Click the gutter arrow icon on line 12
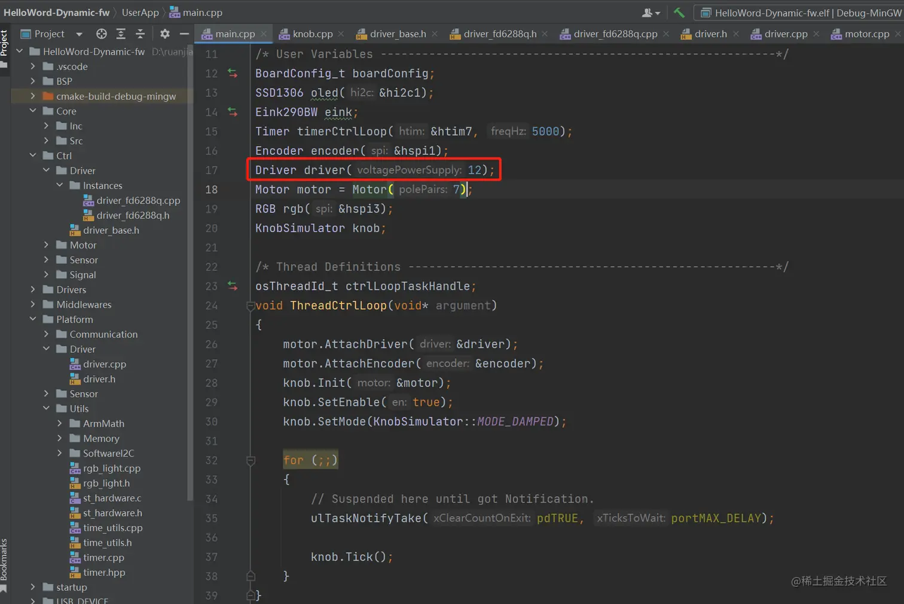Screen dimensions: 904x604 233,73
